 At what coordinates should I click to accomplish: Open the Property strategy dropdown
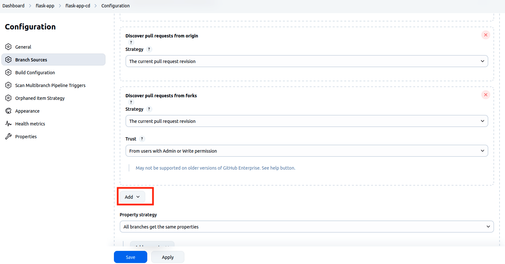[x=306, y=227]
